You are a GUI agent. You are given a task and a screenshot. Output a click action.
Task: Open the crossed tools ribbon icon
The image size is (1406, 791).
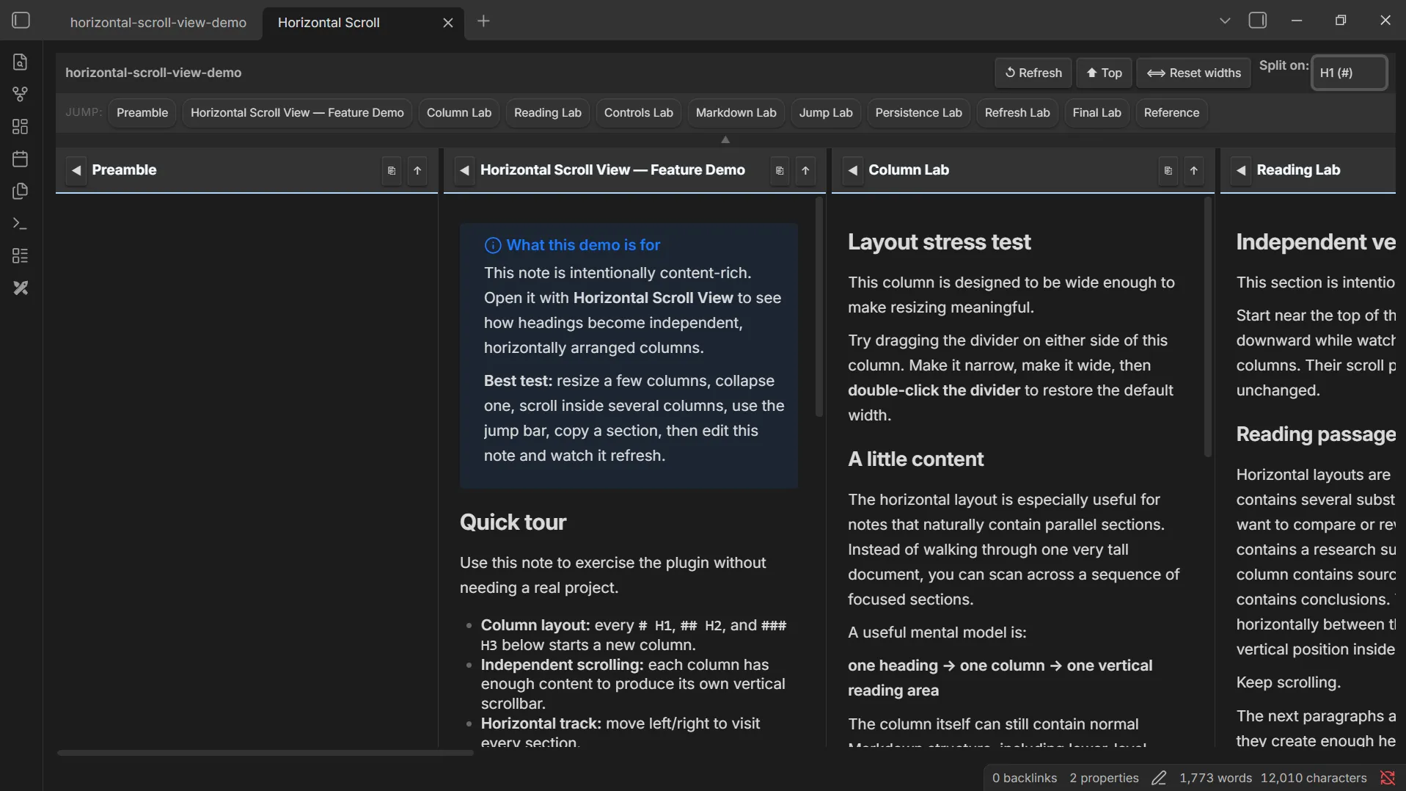click(21, 288)
